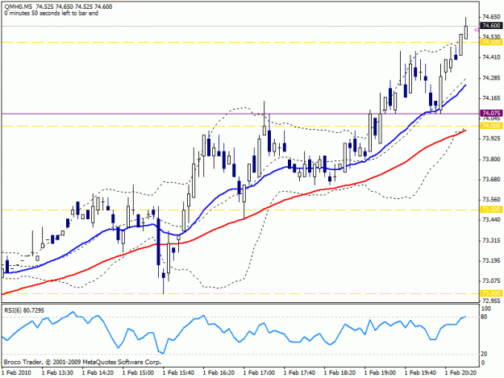
Task: Click the RSI 20 level scale label
Action: [484, 354]
